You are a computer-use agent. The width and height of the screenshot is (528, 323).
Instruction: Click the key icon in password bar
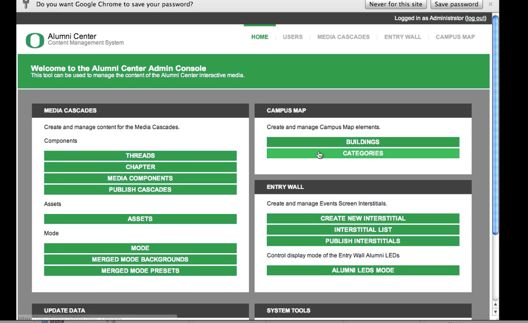tap(26, 4)
